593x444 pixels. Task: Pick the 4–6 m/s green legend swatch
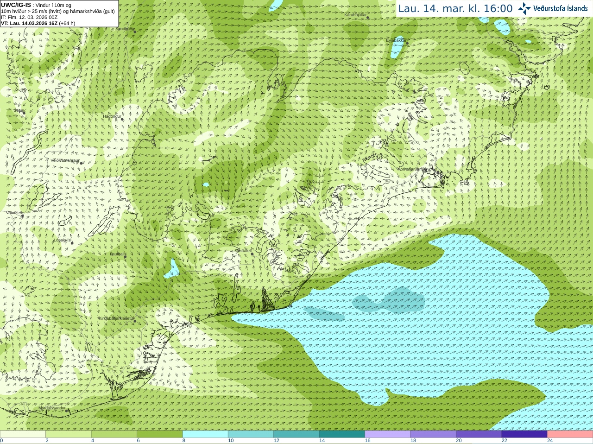(114, 434)
